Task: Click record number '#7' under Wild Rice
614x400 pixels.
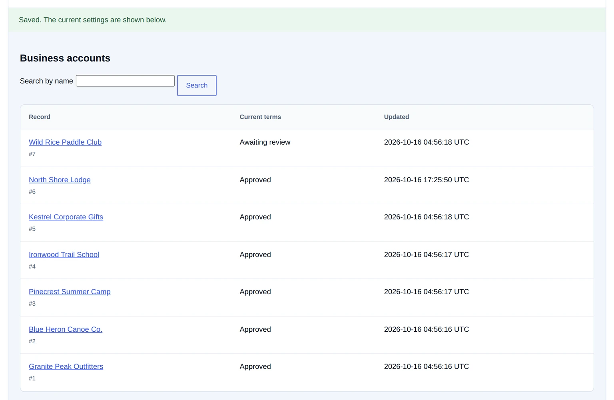Action: coord(32,154)
